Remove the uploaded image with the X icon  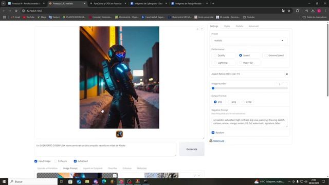pos(115,176)
